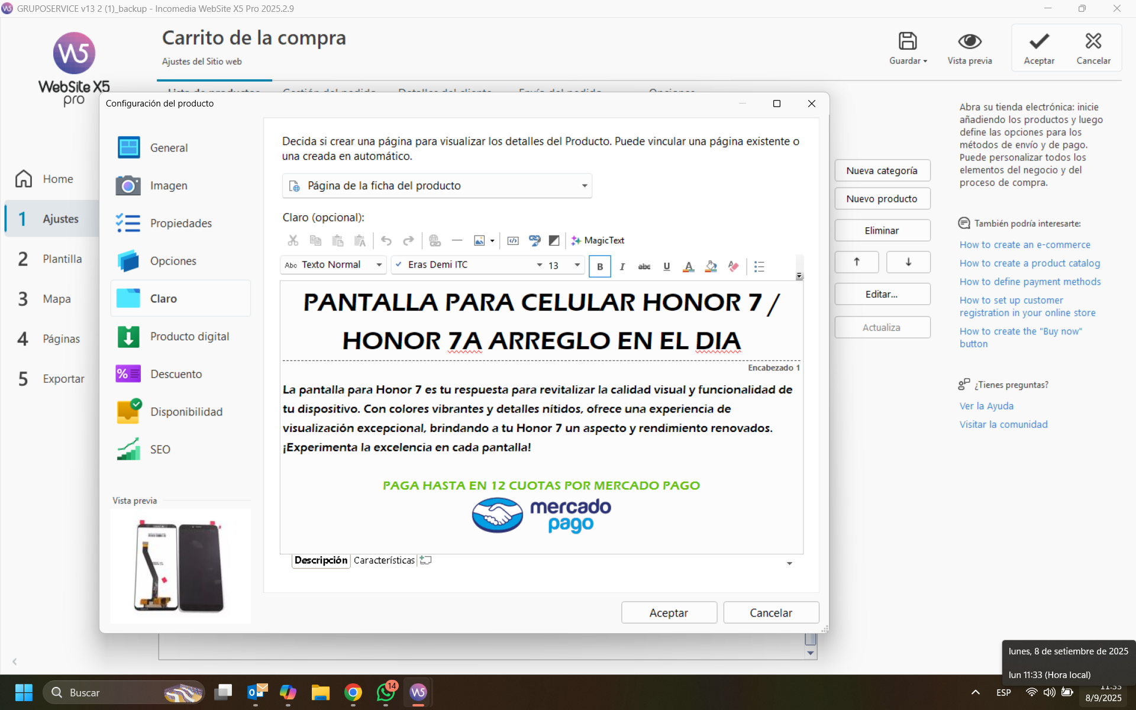Toggle underline formatting
This screenshot has height=710, width=1136.
(667, 266)
